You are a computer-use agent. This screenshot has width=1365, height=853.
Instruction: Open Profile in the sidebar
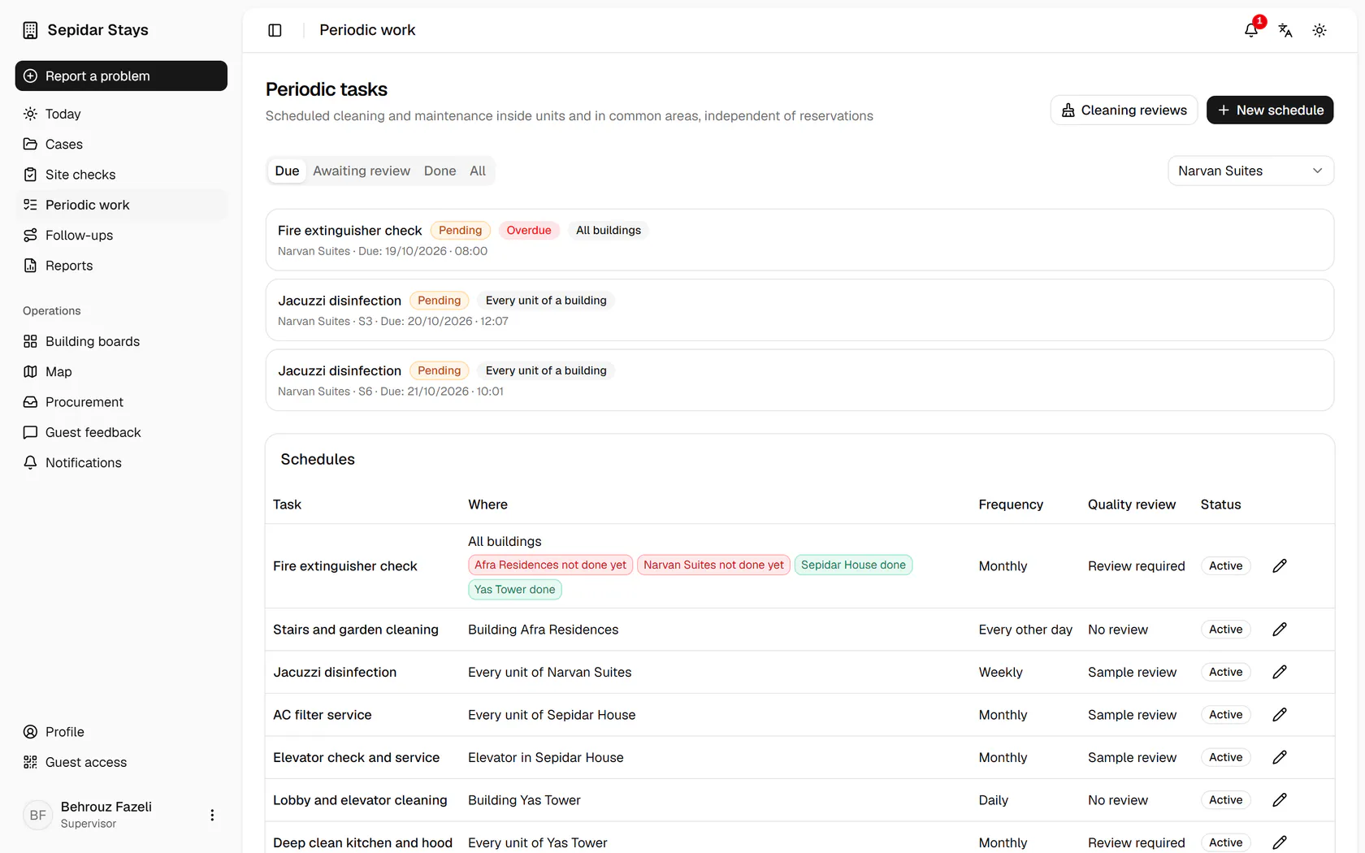point(121,732)
